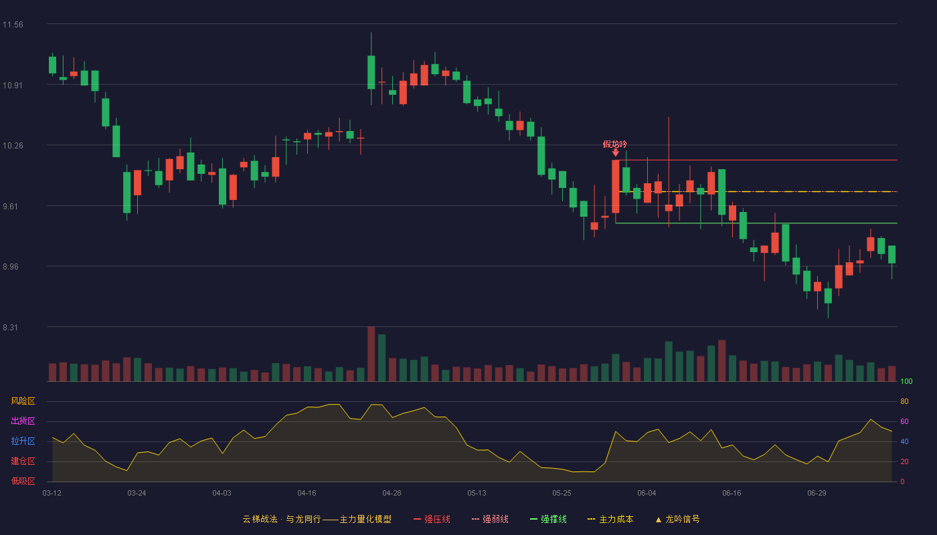937x535 pixels.
Task: Select the 建仓区 zone label
Action: pos(23,461)
